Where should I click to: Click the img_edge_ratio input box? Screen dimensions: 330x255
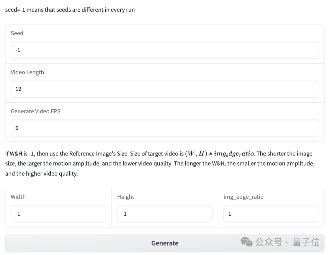click(271, 213)
